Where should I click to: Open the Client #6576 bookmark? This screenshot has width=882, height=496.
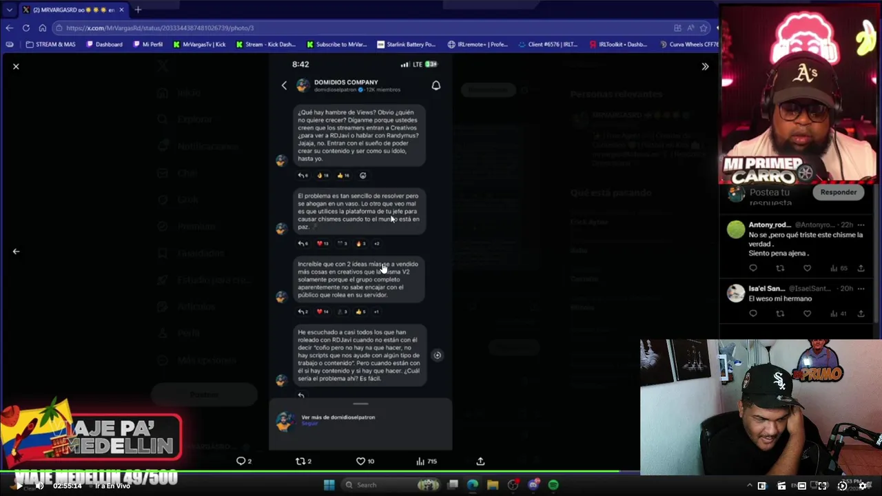tap(548, 44)
